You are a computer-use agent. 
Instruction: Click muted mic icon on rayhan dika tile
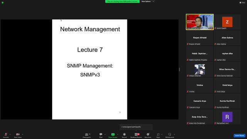click(x=215, y=60)
